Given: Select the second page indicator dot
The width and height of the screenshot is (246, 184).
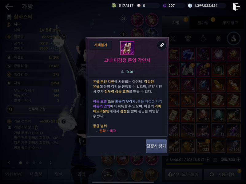Looking at the screenshot, I should pyautogui.click(x=27, y=163).
